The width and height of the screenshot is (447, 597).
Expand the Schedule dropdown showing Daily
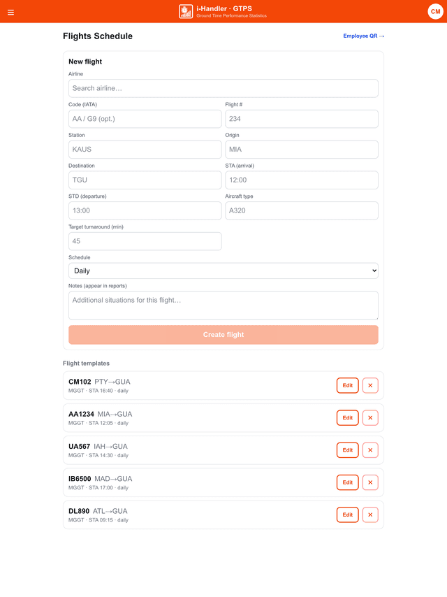pos(223,271)
